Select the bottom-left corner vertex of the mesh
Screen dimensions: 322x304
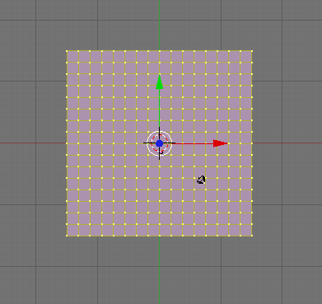tap(67, 236)
